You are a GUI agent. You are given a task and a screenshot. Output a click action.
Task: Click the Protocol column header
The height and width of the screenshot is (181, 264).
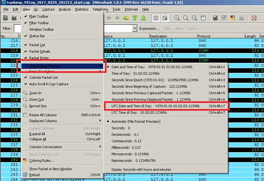(221, 36)
